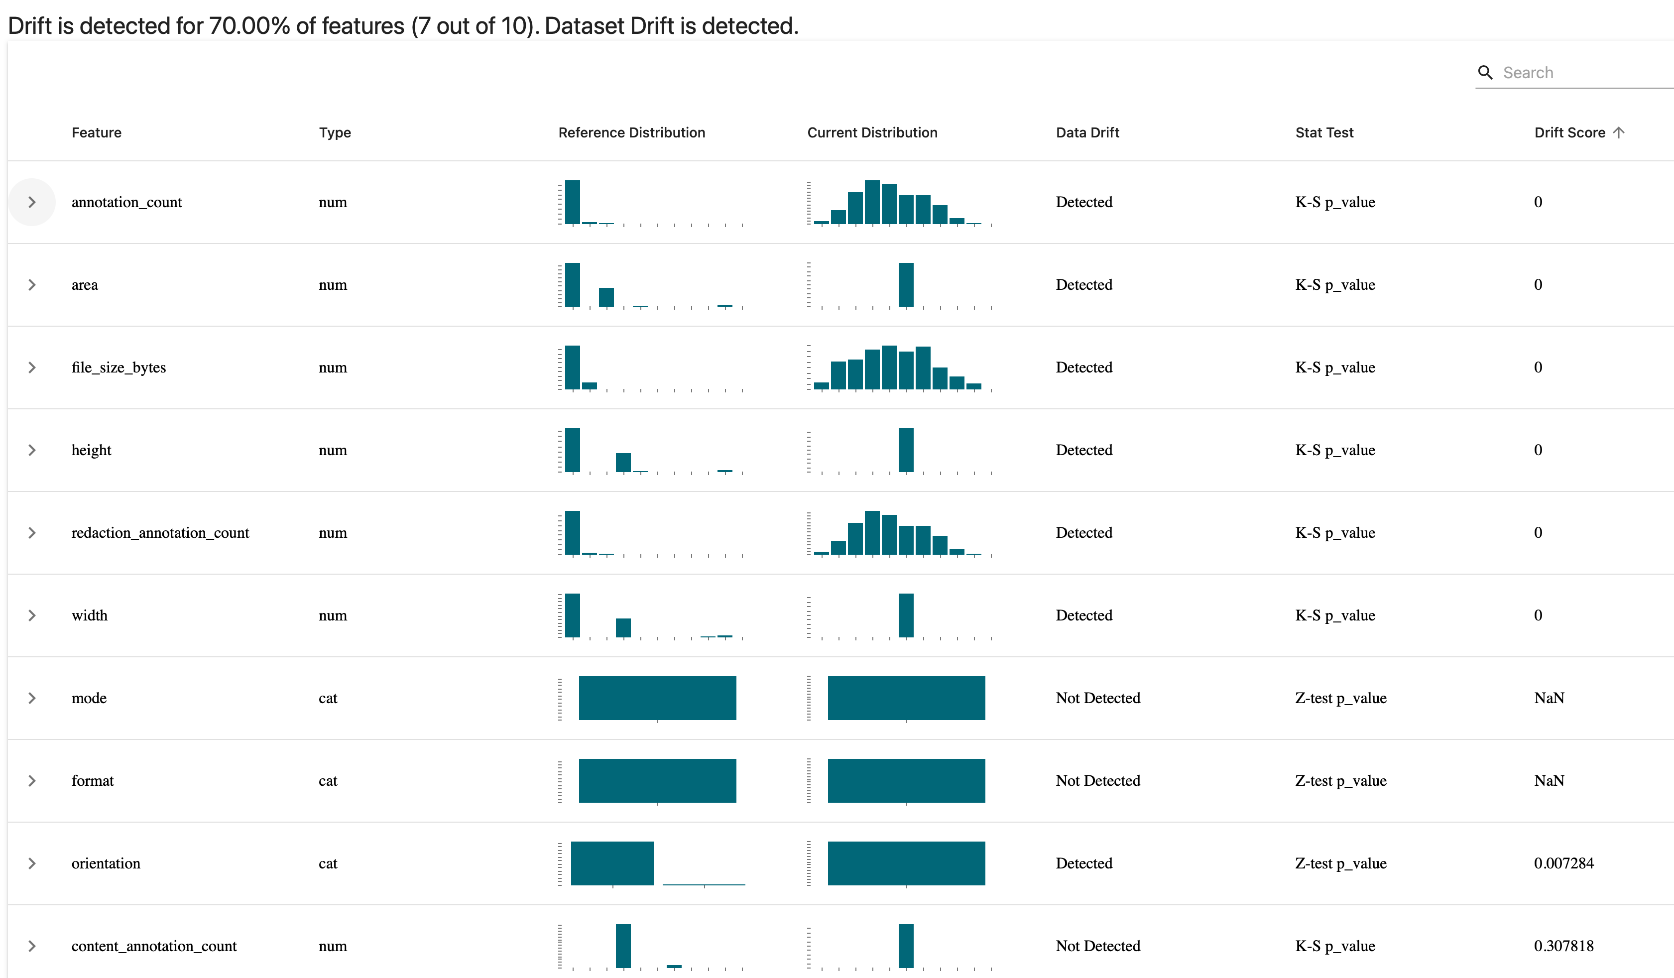Expand the file_size_bytes row details
Image resolution: width=1674 pixels, height=978 pixels.
[32, 367]
